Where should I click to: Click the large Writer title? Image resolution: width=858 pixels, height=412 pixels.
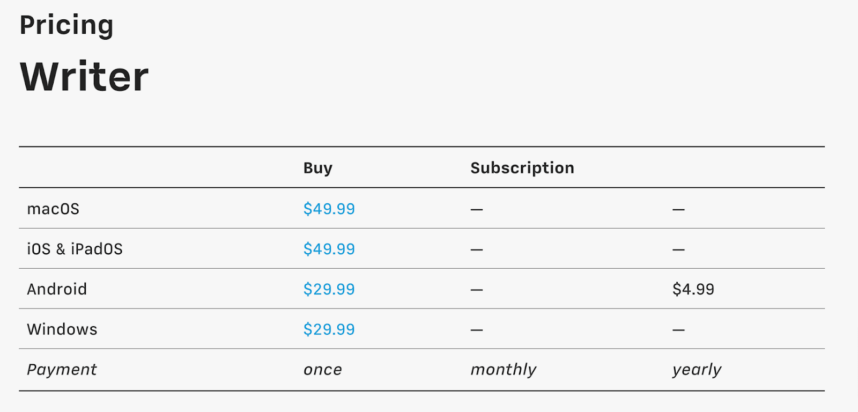(x=84, y=77)
